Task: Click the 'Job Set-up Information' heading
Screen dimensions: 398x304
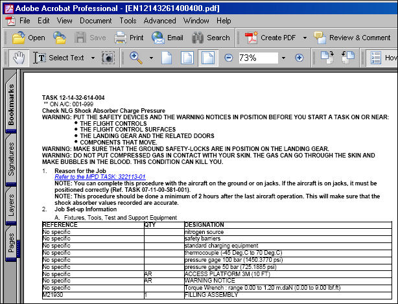Action: pyautogui.click(x=86, y=209)
